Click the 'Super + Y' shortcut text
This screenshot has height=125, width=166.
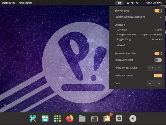pos(157,39)
